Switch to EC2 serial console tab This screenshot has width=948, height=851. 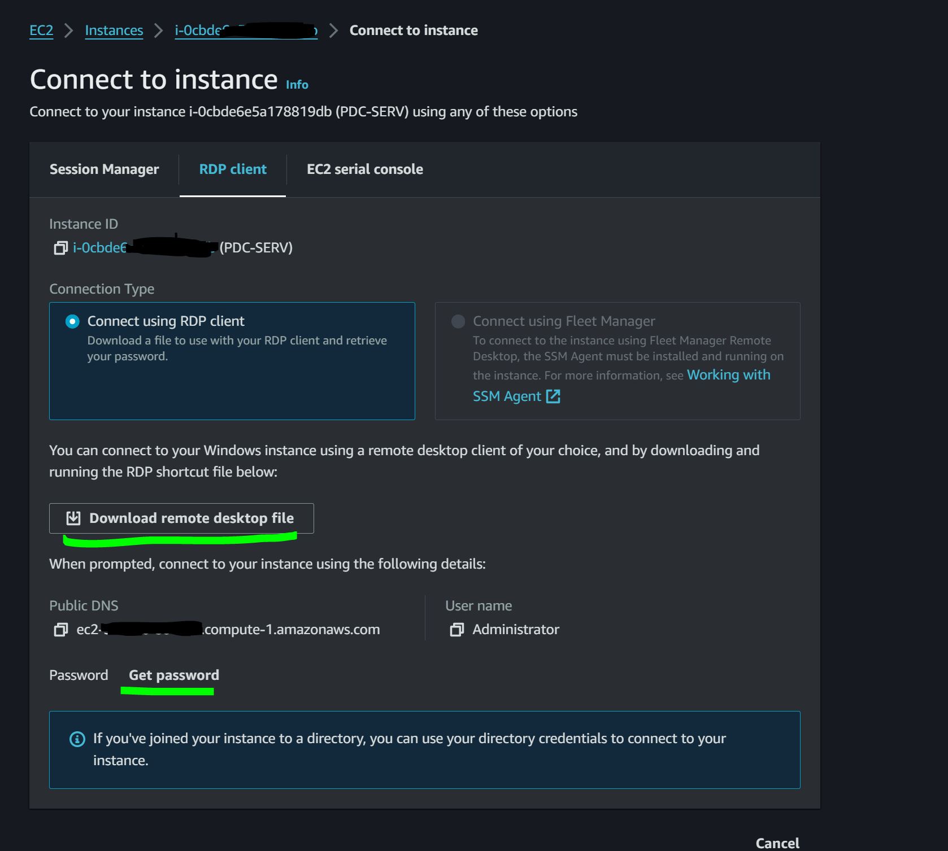coord(365,169)
